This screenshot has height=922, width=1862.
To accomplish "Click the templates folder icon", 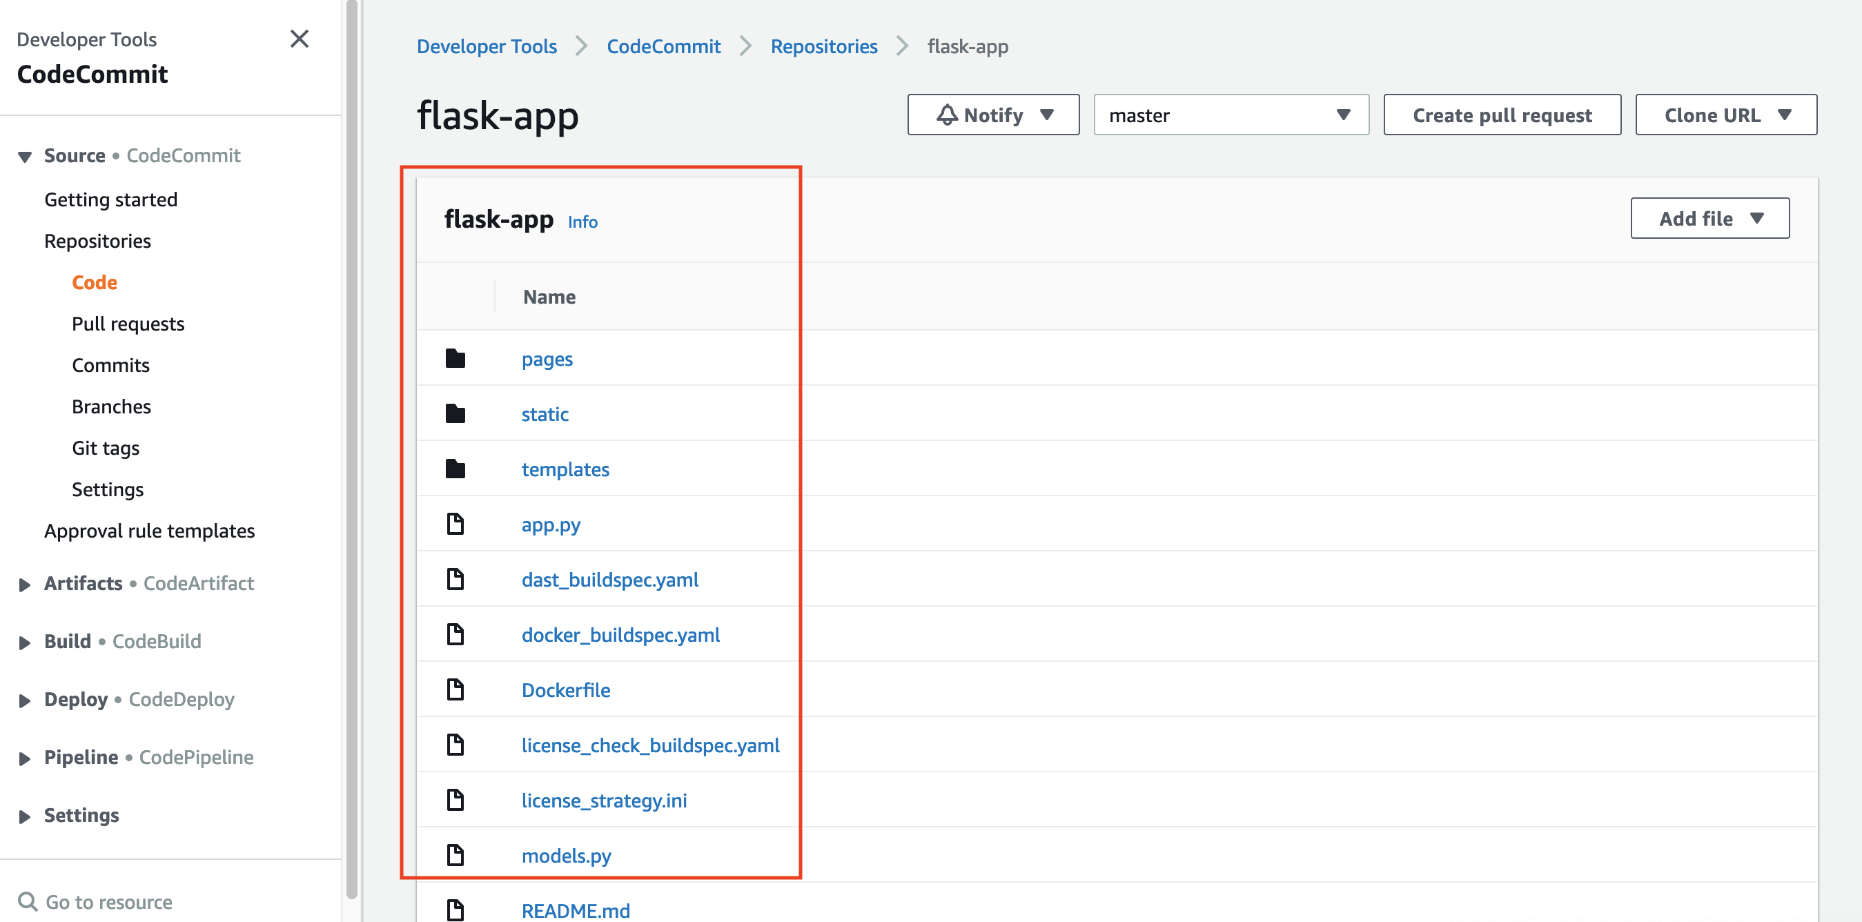I will point(455,469).
